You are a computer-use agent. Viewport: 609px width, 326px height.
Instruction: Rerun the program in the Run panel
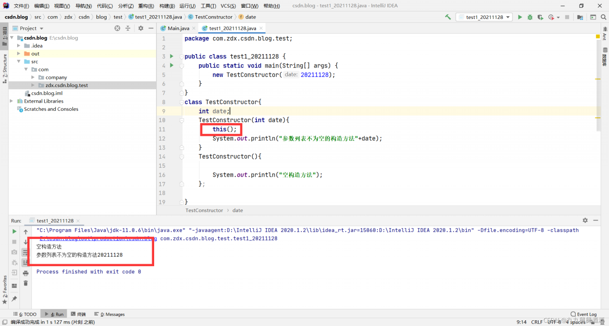point(14,231)
